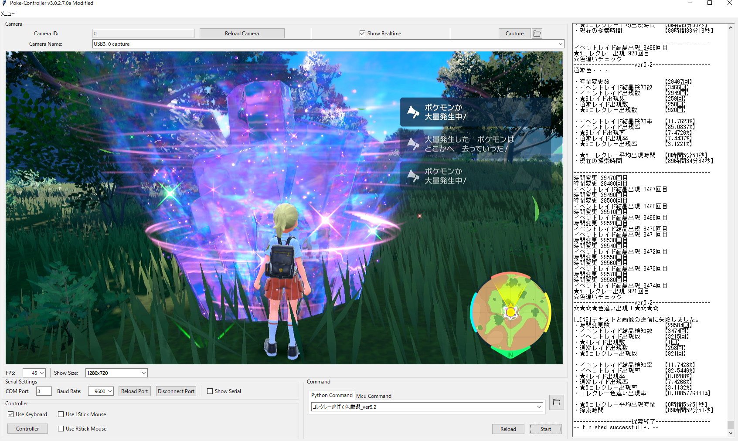738x441 pixels.
Task: Enable Use LStick Mouse checkbox
Action: click(x=61, y=414)
